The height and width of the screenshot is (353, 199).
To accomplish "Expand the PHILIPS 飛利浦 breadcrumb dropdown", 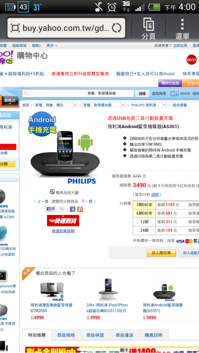I will click(164, 105).
